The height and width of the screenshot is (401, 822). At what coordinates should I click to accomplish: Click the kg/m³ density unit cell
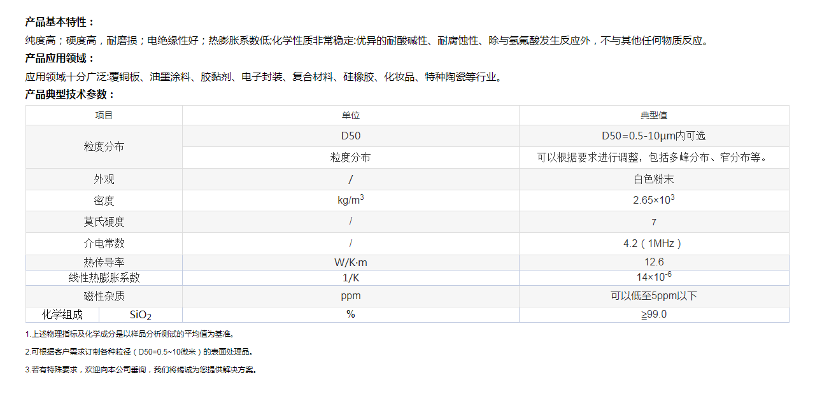pyautogui.click(x=350, y=200)
